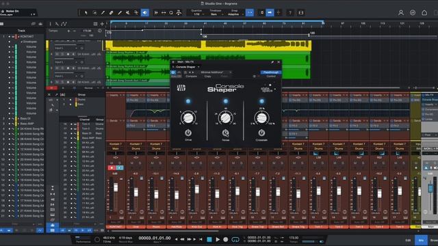Viewport: 438px width, 246px height.
Task: Select the Split tool in the toolbar
Action: (x=103, y=12)
